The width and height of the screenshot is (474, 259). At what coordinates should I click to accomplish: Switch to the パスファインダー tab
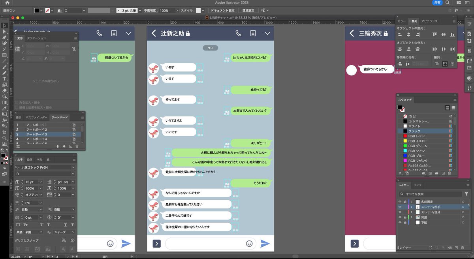pos(36,117)
